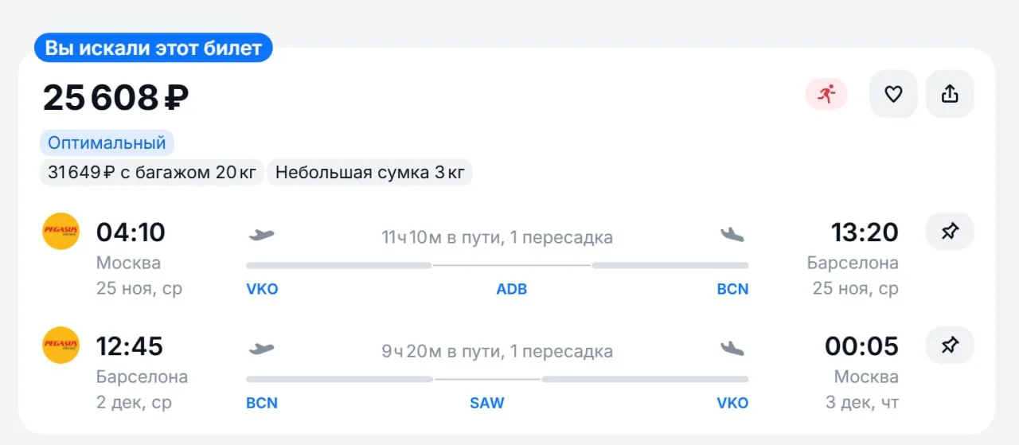The height and width of the screenshot is (445, 1019).
Task: Click the outbound takeoff plane icon
Action: [261, 235]
